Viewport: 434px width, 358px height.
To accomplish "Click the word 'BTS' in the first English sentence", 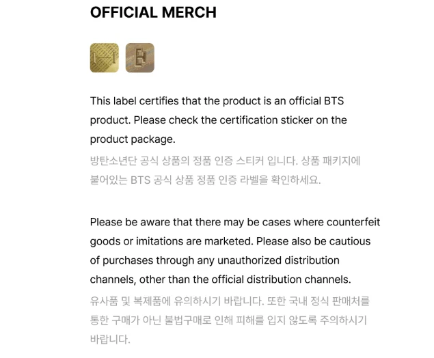I will (334, 101).
